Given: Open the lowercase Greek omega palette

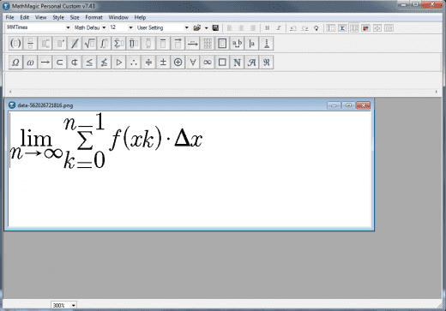Looking at the screenshot, I should [x=30, y=63].
